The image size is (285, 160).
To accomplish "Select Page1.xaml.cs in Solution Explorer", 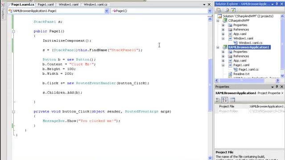I will point(248,69).
